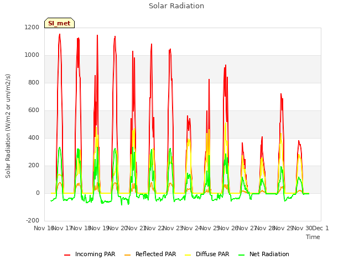Select the Diffuse PAR legend label

pyautogui.click(x=212, y=254)
